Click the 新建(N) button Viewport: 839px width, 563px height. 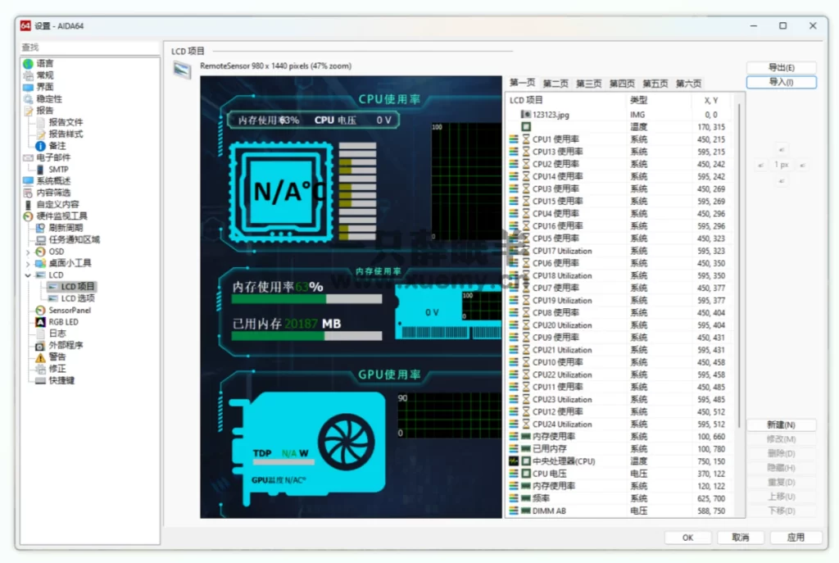pyautogui.click(x=781, y=425)
